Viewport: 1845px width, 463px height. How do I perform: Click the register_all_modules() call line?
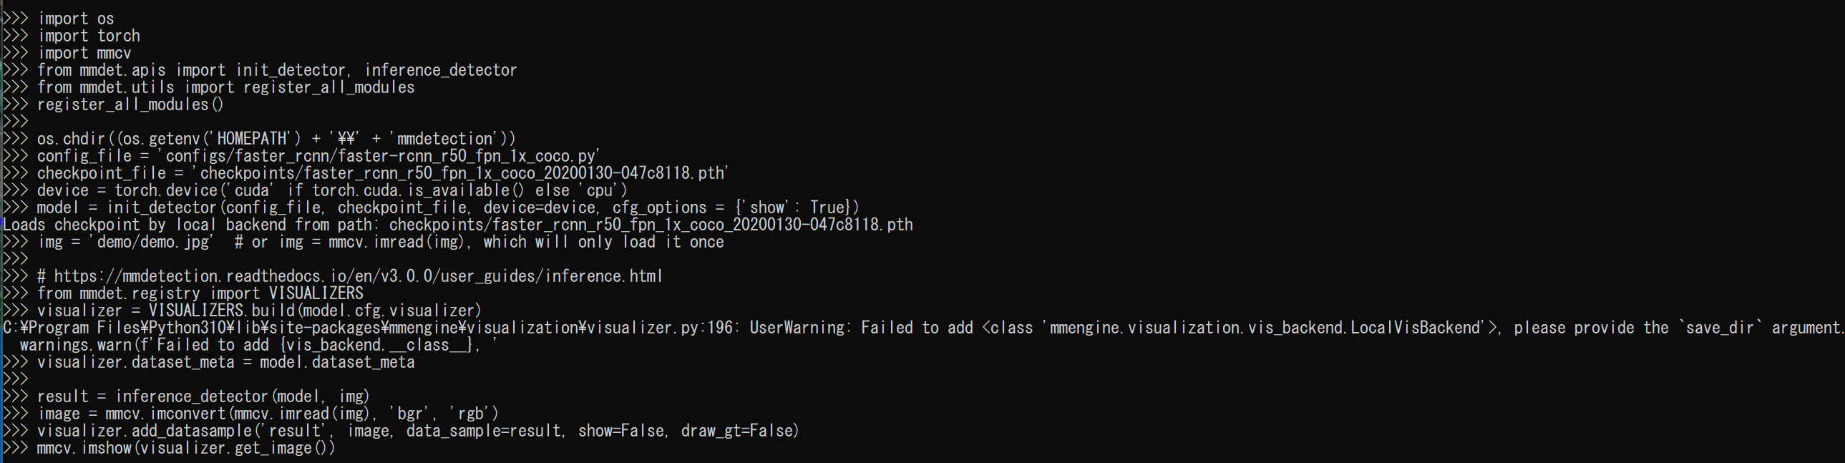click(x=130, y=104)
